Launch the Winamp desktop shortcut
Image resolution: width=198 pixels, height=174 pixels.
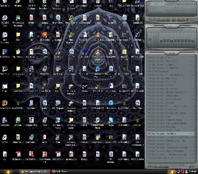click(x=18, y=3)
